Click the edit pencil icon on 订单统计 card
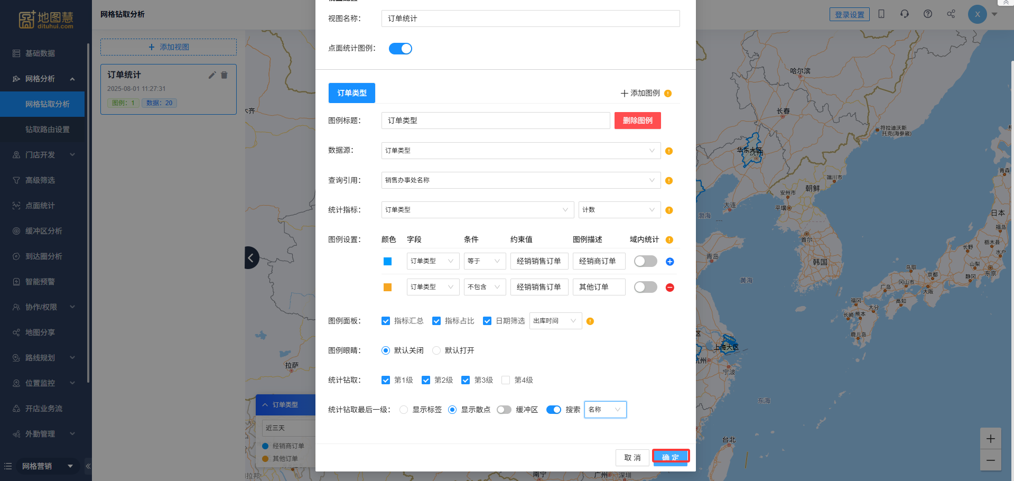 click(x=212, y=75)
